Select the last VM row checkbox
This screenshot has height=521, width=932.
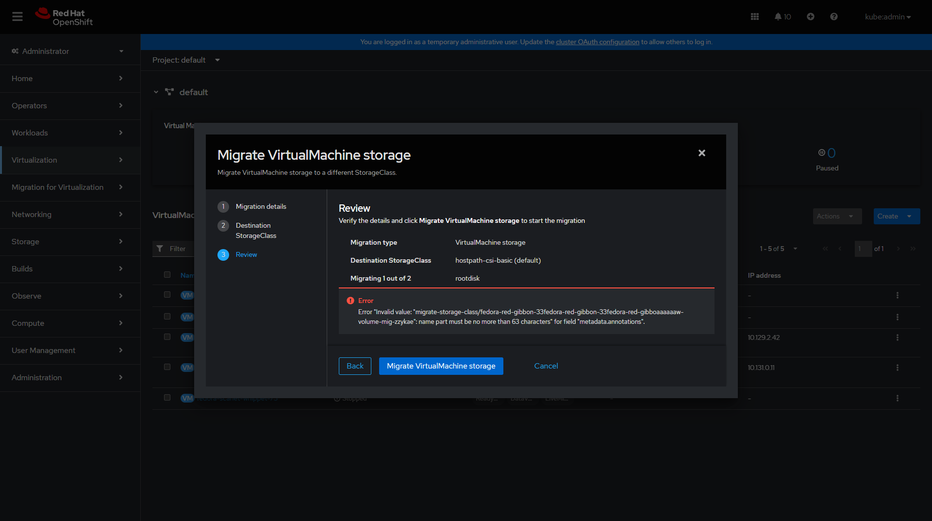167,398
